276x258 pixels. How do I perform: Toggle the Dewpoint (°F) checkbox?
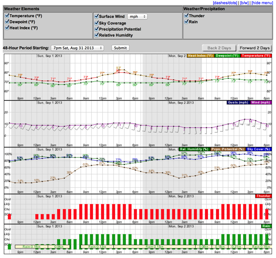coord(7,22)
